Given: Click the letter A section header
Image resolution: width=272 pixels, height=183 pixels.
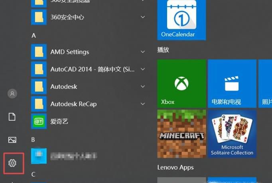Looking at the screenshot, I should point(34,36).
